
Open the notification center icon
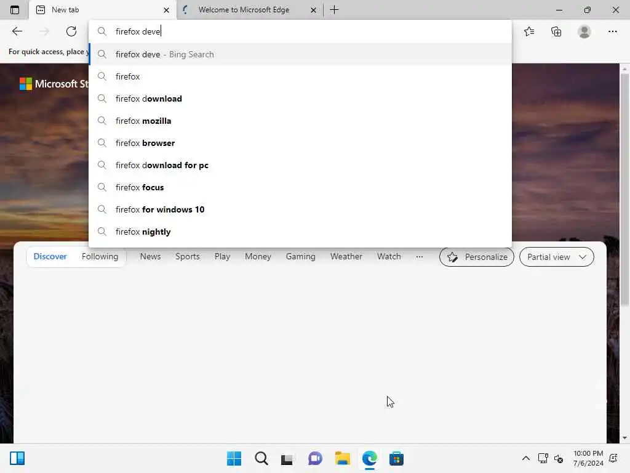[x=613, y=458]
